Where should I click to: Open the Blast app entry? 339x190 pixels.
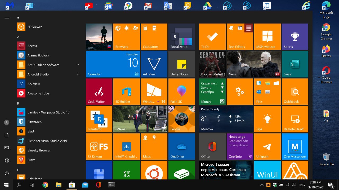[48, 131]
